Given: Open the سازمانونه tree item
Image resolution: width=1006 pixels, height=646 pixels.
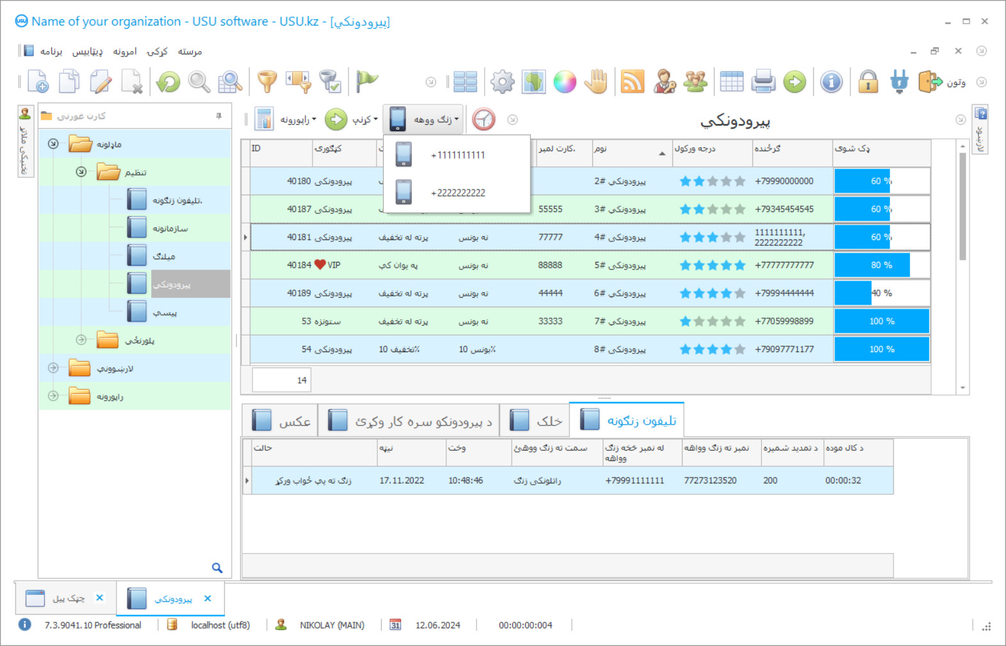Looking at the screenshot, I should (170, 229).
